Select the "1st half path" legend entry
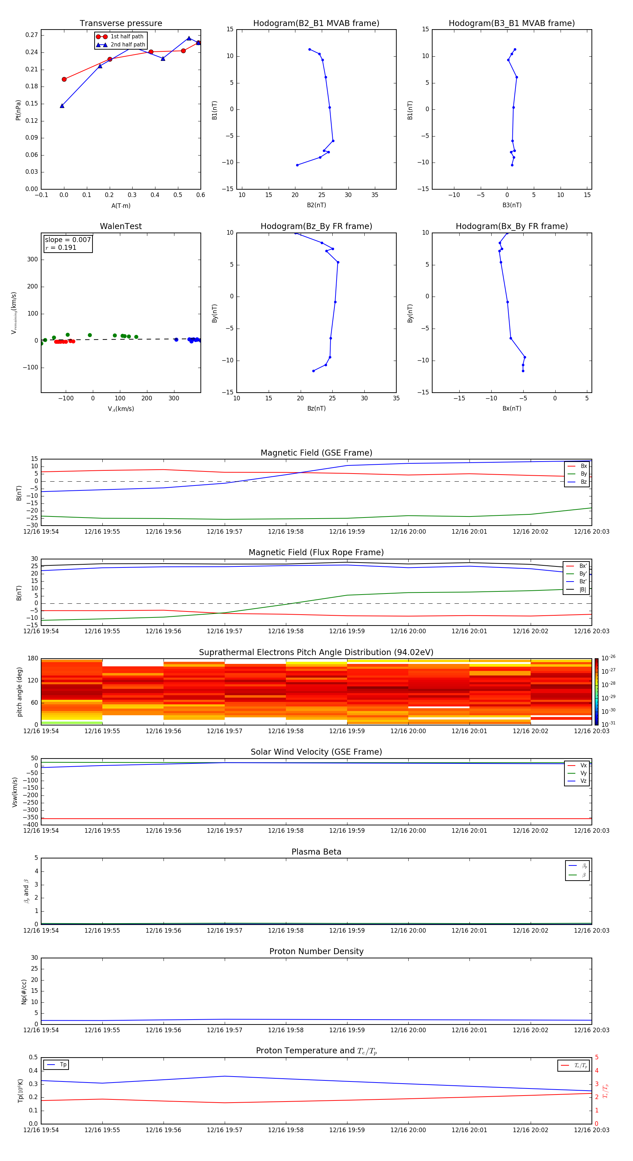 pyautogui.click(x=120, y=37)
